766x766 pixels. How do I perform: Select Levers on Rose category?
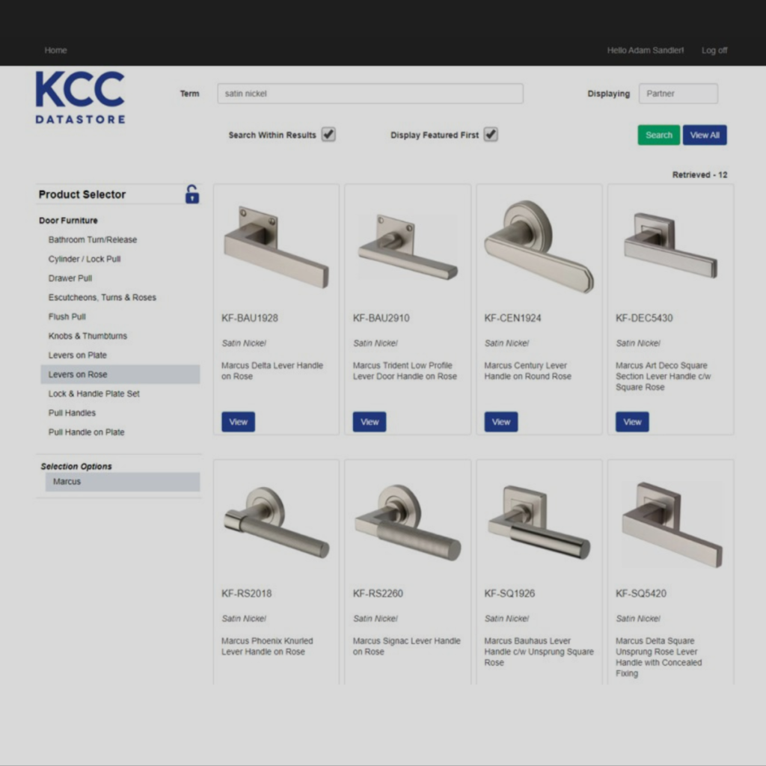pos(120,374)
